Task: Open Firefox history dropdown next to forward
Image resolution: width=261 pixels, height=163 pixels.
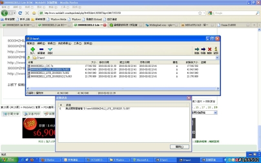Action: tap(15, 13)
